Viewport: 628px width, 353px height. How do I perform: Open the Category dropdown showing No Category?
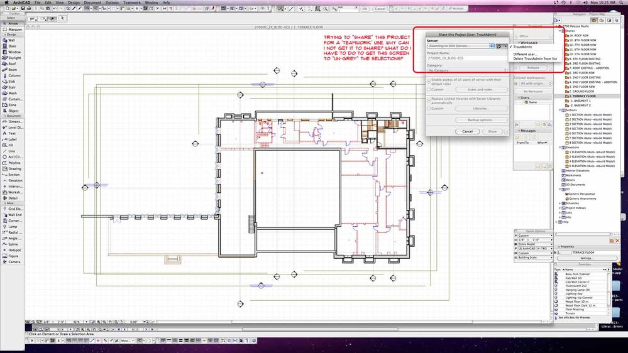pyautogui.click(x=468, y=70)
